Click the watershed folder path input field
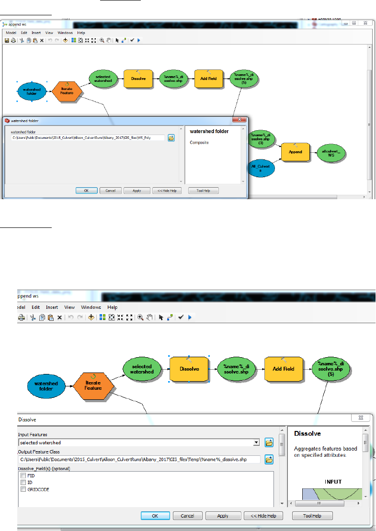This screenshot has width=376, height=531. click(x=88, y=138)
